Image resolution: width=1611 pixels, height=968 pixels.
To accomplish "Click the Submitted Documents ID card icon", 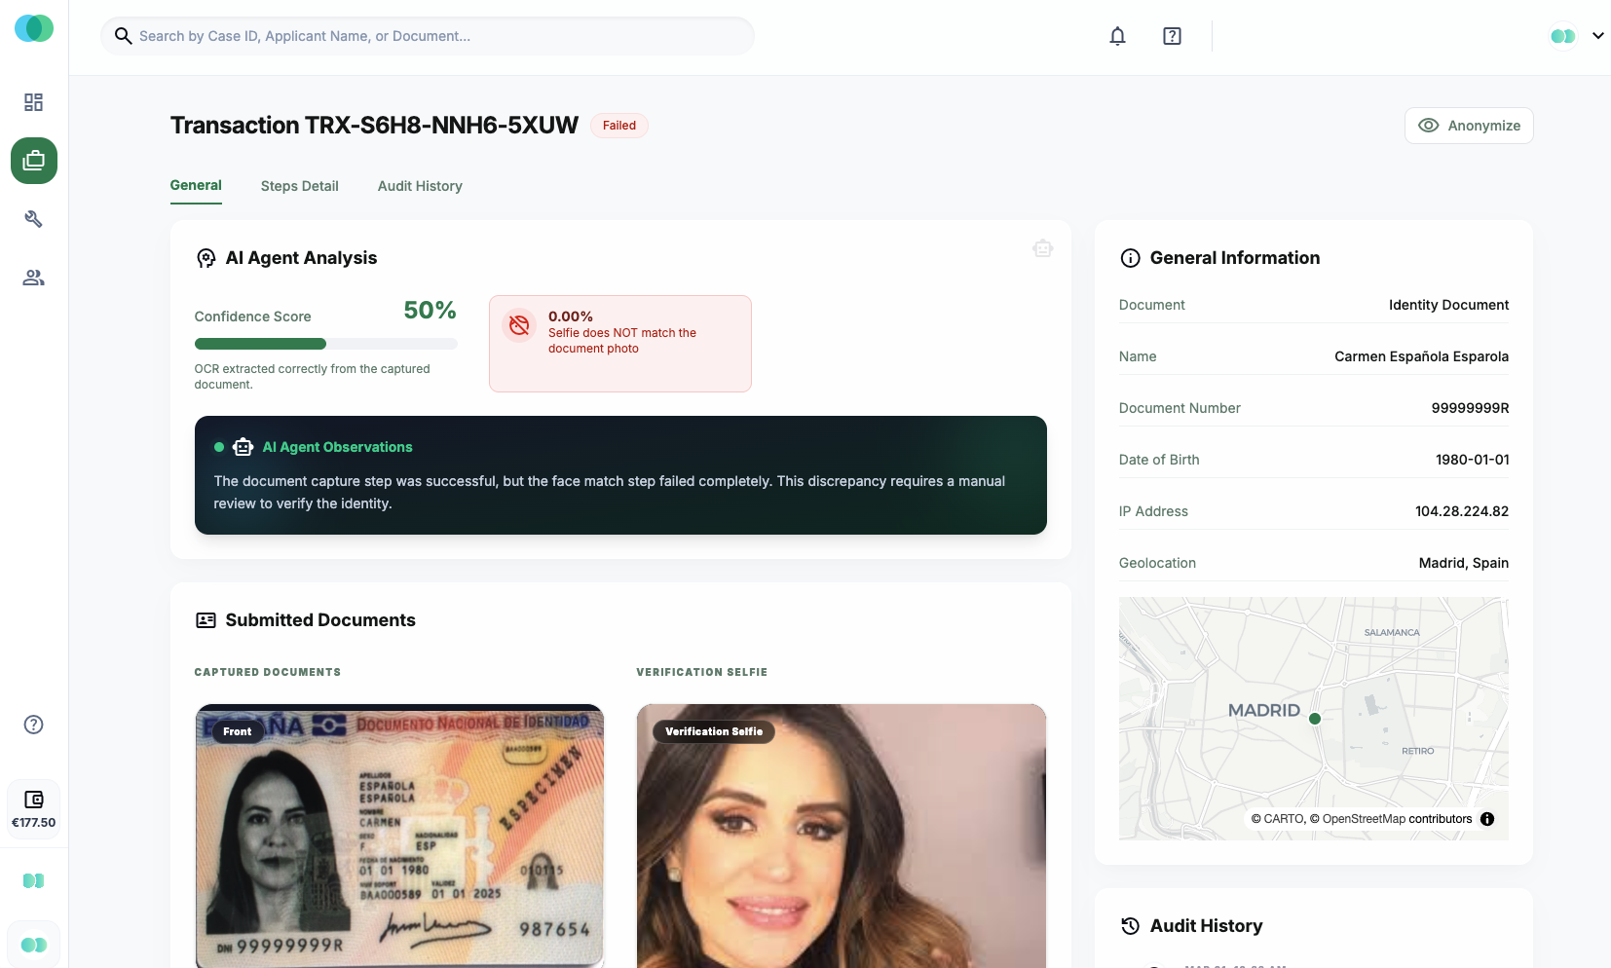I will (206, 620).
